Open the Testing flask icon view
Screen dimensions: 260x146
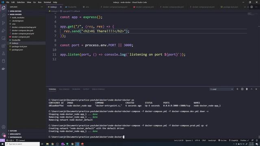pos(3,53)
